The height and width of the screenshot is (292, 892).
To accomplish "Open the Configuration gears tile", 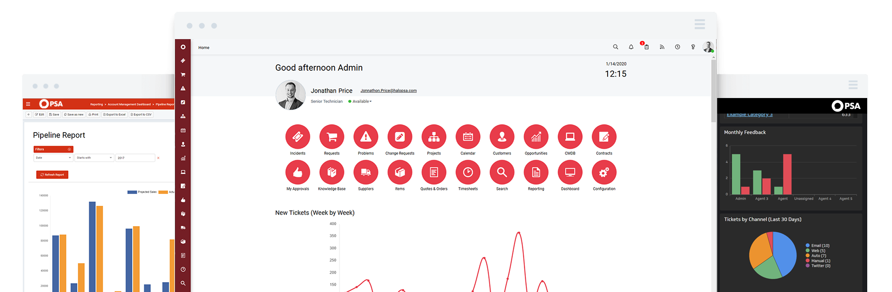I will (604, 172).
